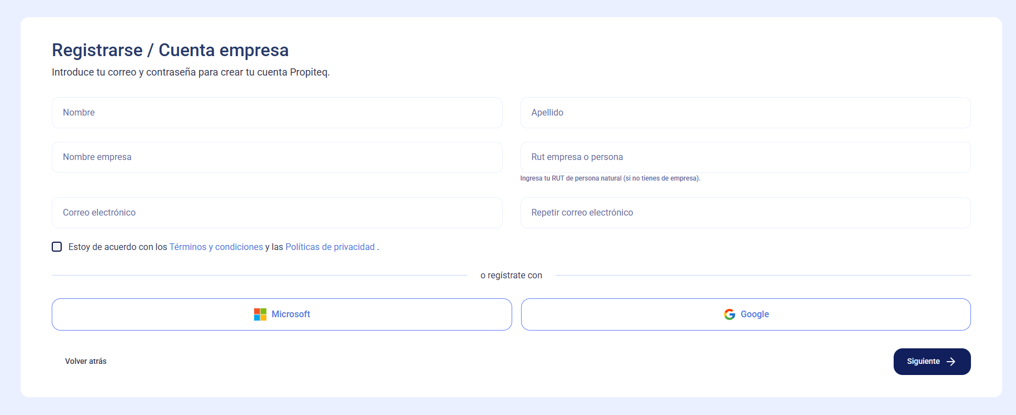1016x415 pixels.
Task: Focus the Apellido input field
Action: tap(746, 113)
